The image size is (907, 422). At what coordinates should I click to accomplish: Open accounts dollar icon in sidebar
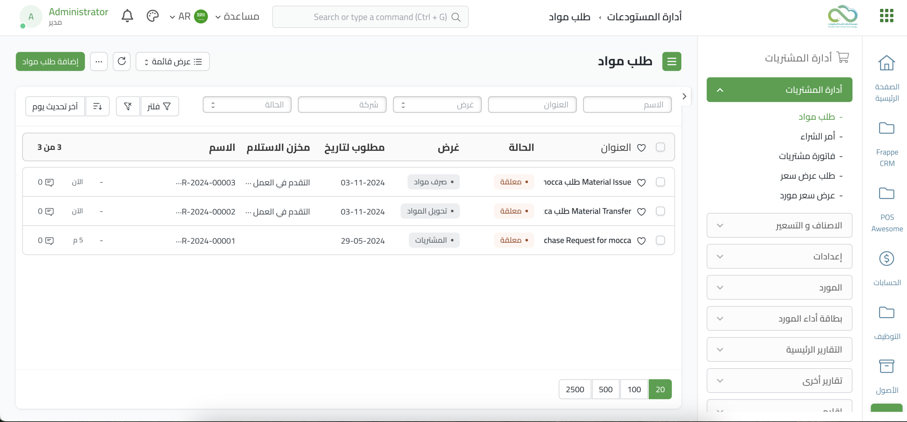(886, 259)
